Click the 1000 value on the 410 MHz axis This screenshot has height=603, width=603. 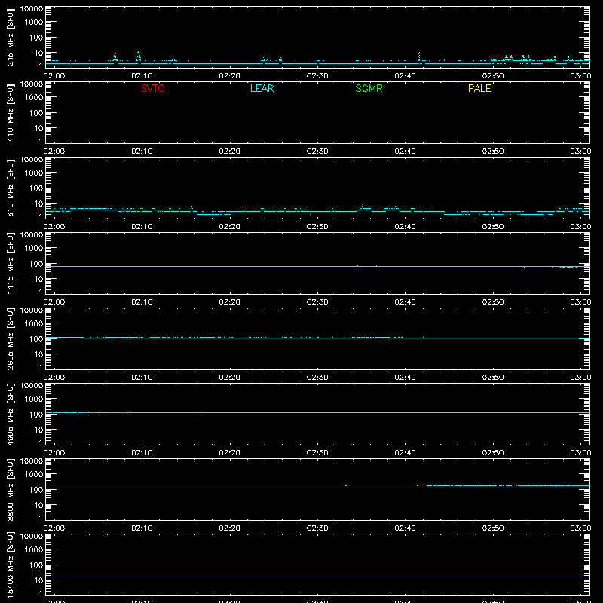(34, 98)
